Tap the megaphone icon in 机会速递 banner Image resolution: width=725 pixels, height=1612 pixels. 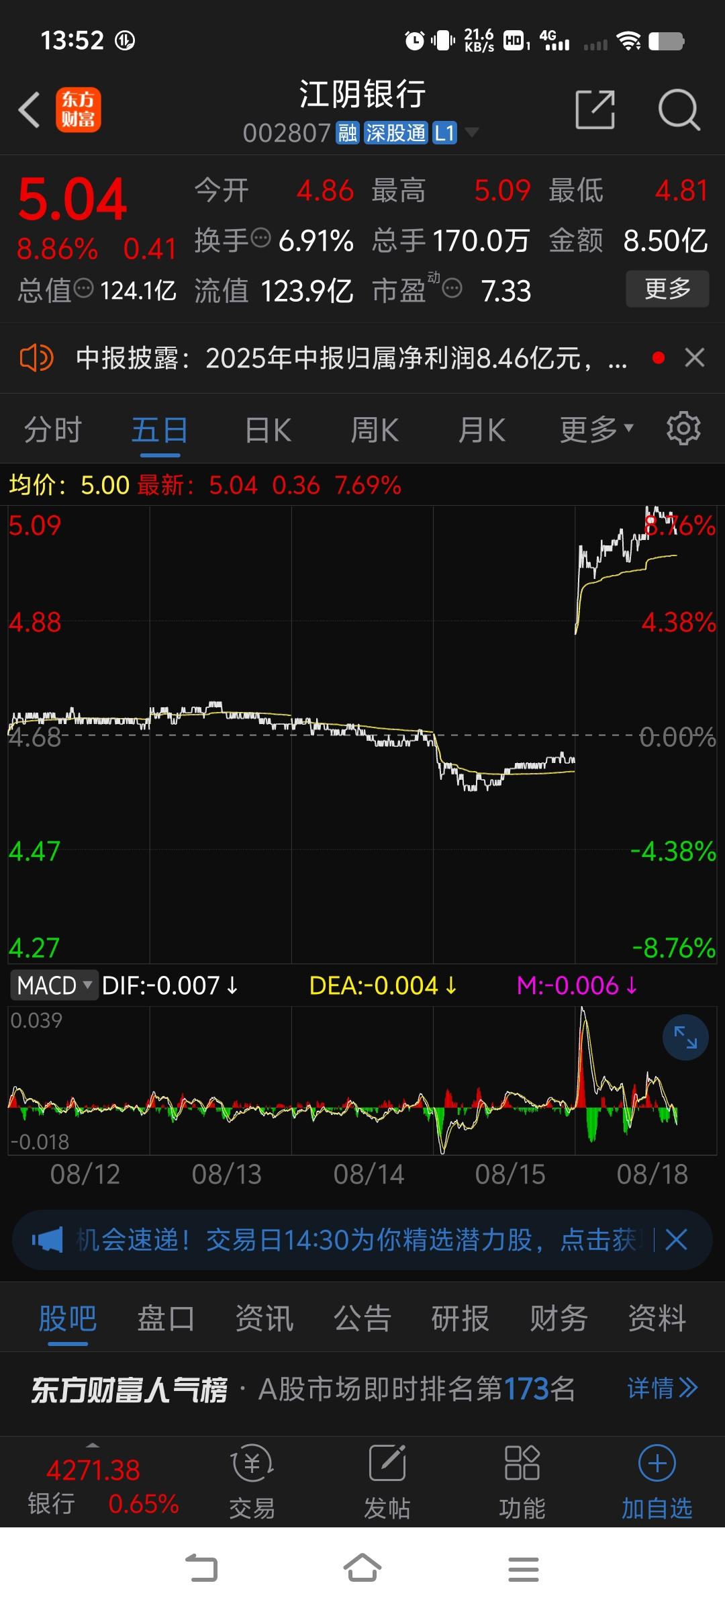pyautogui.click(x=48, y=1240)
